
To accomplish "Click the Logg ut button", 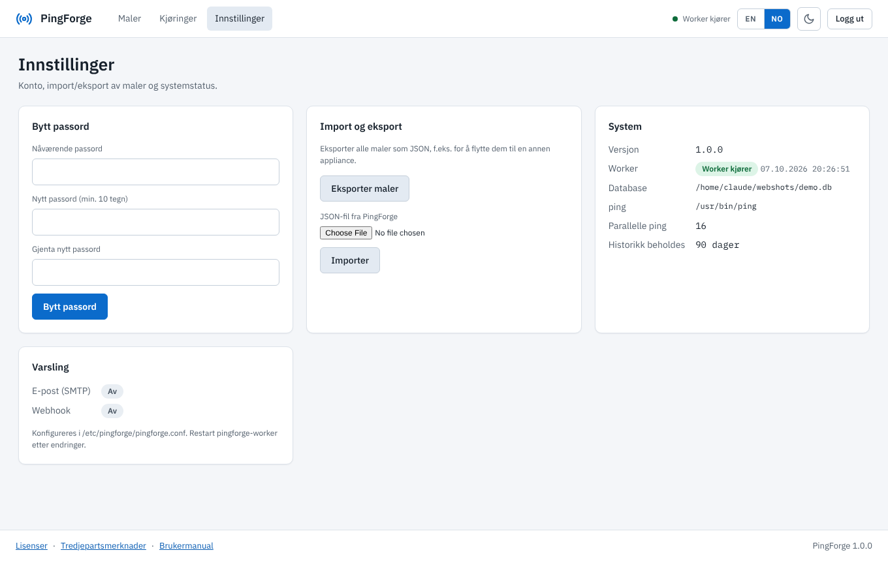I will [849, 19].
